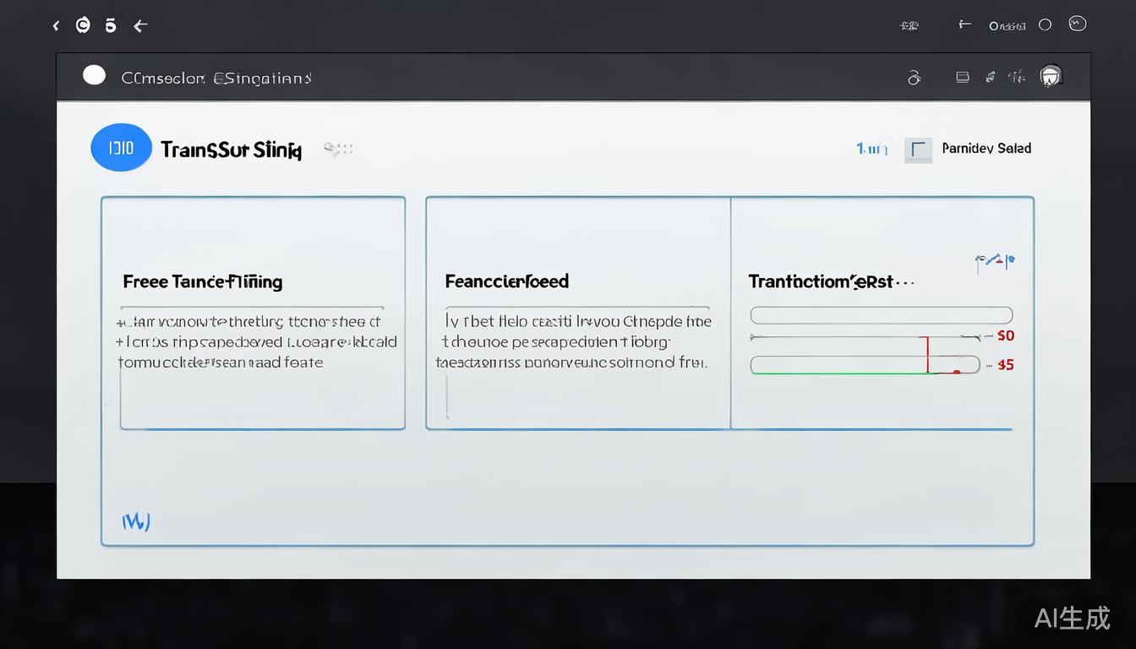Expand the ellipsis after Trantnctiom'eRst heading

(905, 282)
